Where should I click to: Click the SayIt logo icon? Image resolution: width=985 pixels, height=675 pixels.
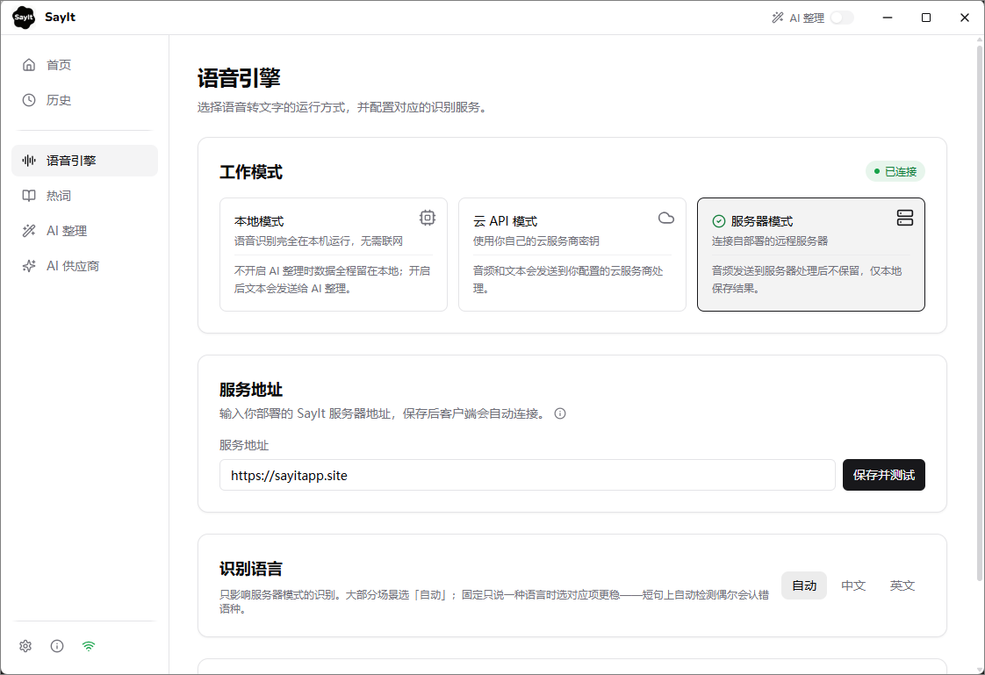[x=24, y=18]
